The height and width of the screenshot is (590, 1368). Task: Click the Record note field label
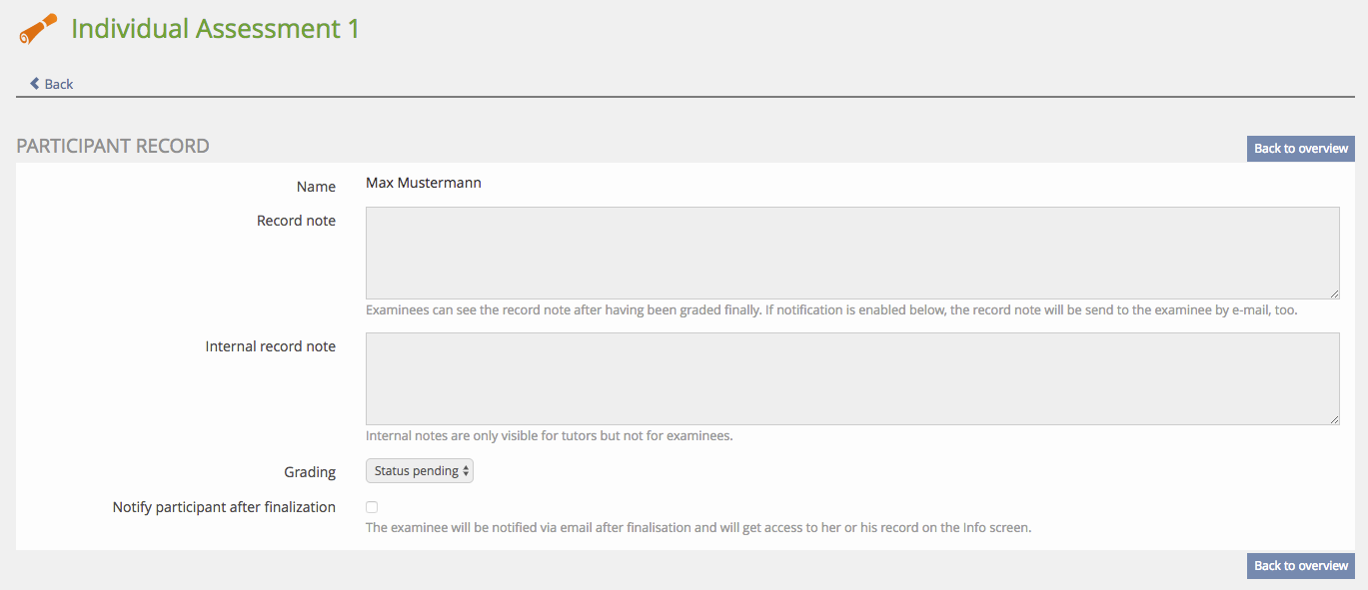(296, 221)
